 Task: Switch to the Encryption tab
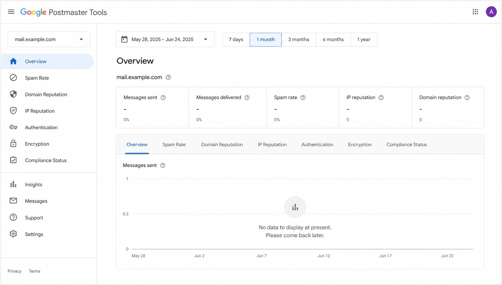click(360, 145)
